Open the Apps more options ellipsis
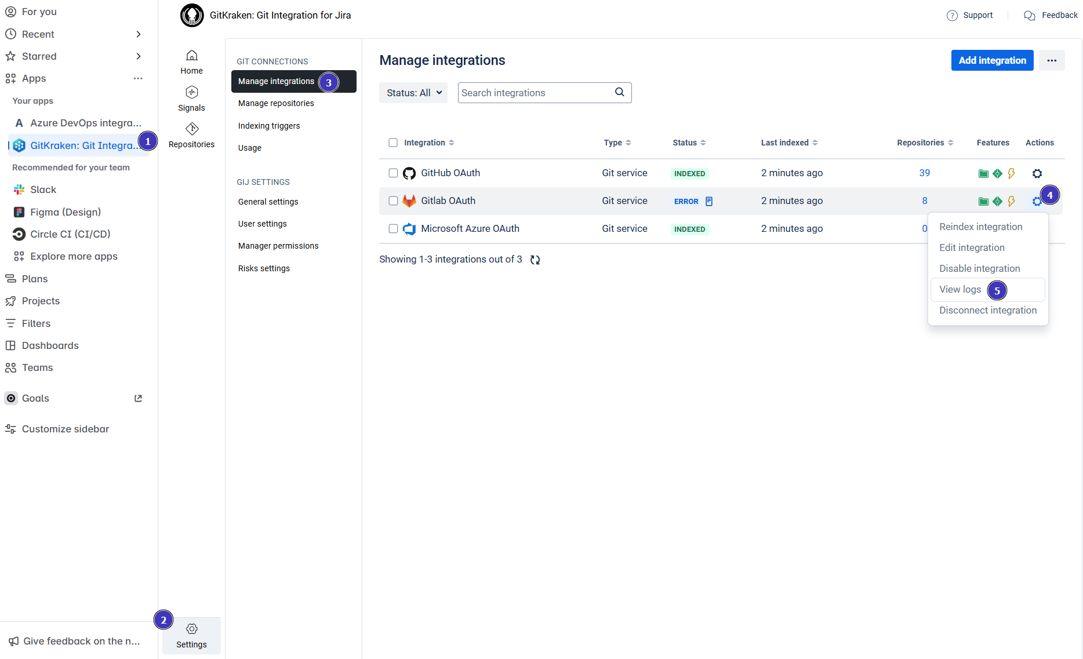 click(x=138, y=78)
